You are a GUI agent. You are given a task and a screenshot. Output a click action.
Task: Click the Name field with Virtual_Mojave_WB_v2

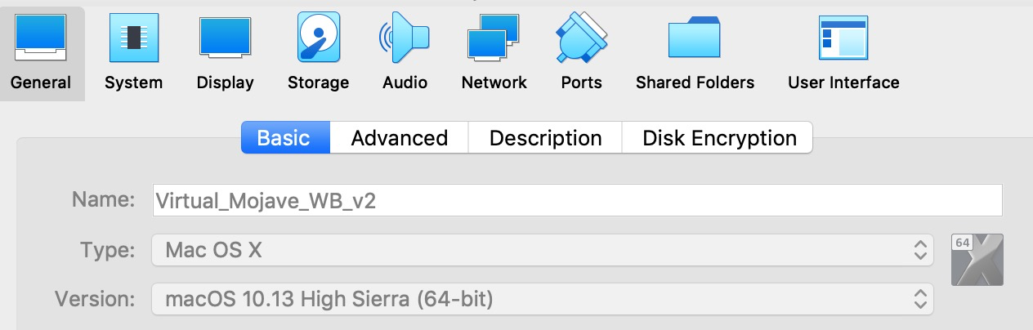pos(577,200)
